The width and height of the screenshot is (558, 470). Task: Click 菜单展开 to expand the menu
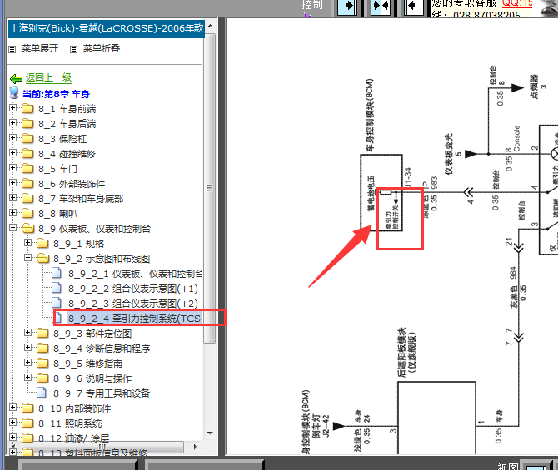(x=39, y=48)
